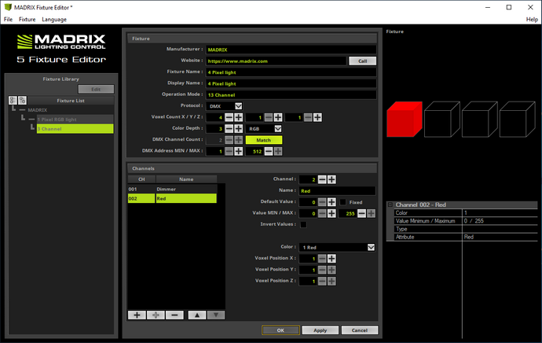Click the Manufacturer input field
Viewport: 542px width, 343px height.
click(x=291, y=50)
